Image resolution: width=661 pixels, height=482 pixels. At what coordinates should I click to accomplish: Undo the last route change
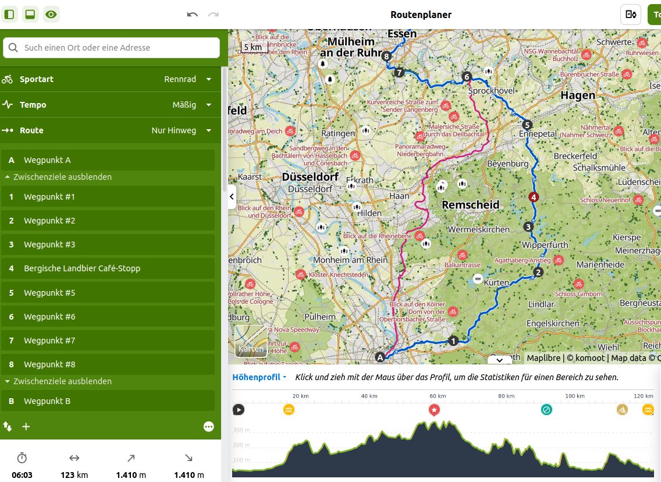(193, 15)
